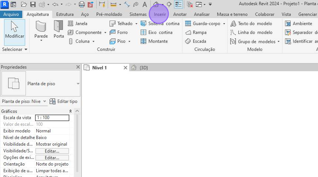Select the Grupo de modelos tool
This screenshot has height=177, width=318.
(253, 41)
